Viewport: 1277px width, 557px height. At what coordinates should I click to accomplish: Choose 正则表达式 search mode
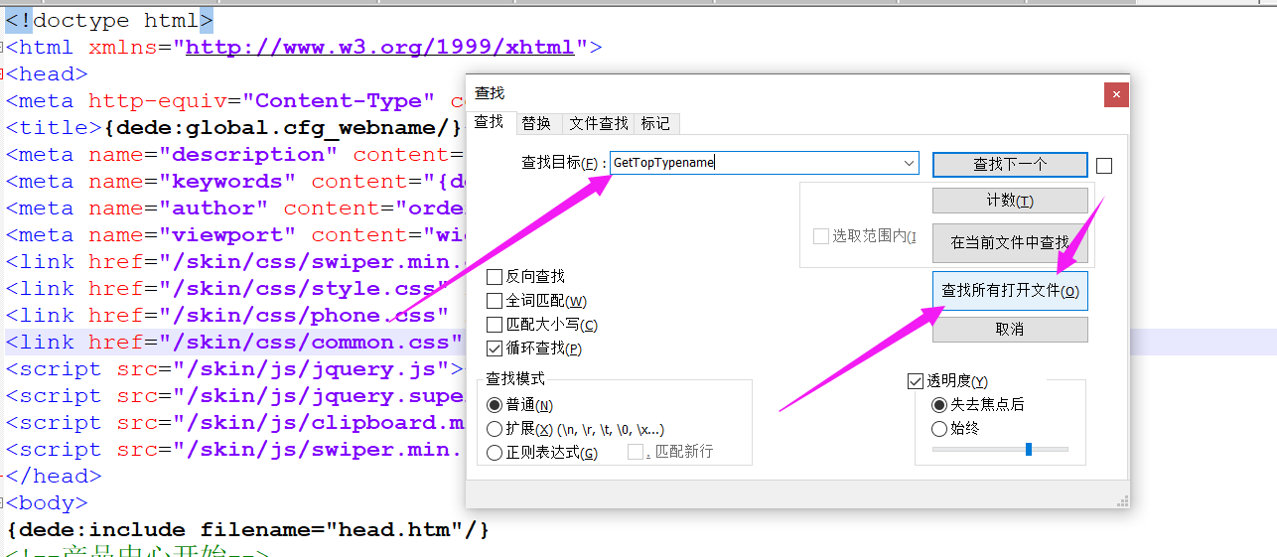495,454
